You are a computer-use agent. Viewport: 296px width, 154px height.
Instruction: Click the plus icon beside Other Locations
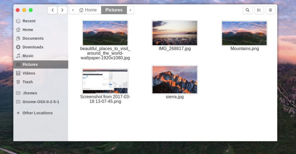tap(18, 113)
